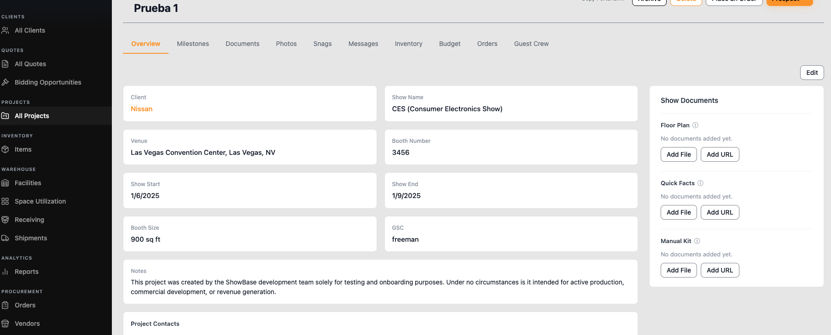Image resolution: width=831 pixels, height=335 pixels.
Task: Click the Facilities warehouse icon
Action: pyautogui.click(x=5, y=183)
